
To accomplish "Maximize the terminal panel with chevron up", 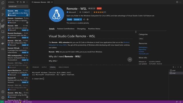I will click(178, 67).
